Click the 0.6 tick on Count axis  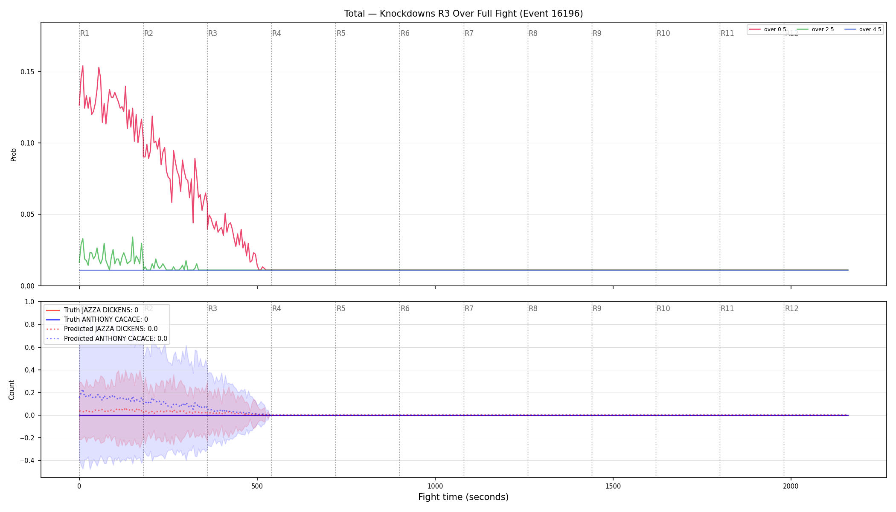(x=30, y=347)
